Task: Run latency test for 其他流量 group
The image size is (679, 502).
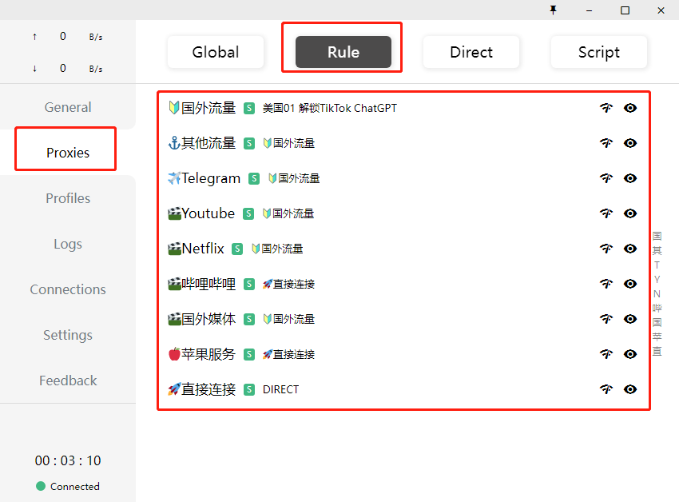Action: [606, 142]
